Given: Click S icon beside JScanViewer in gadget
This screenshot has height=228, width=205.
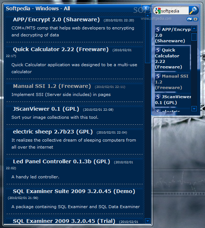Looking at the screenshot, I should coord(158,97).
